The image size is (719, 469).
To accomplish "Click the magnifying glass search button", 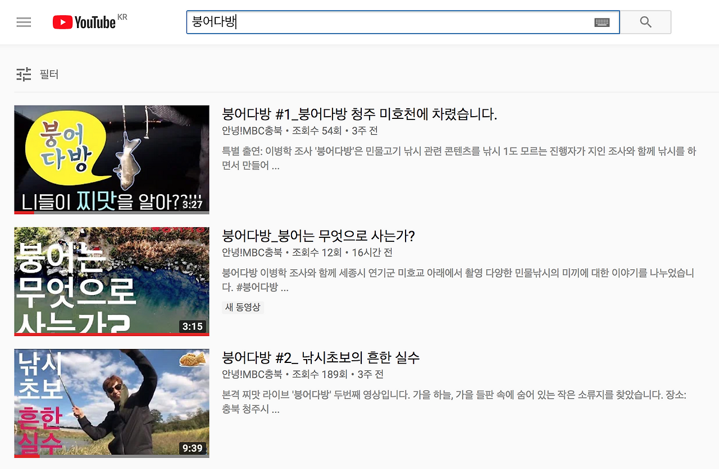I will click(x=645, y=22).
